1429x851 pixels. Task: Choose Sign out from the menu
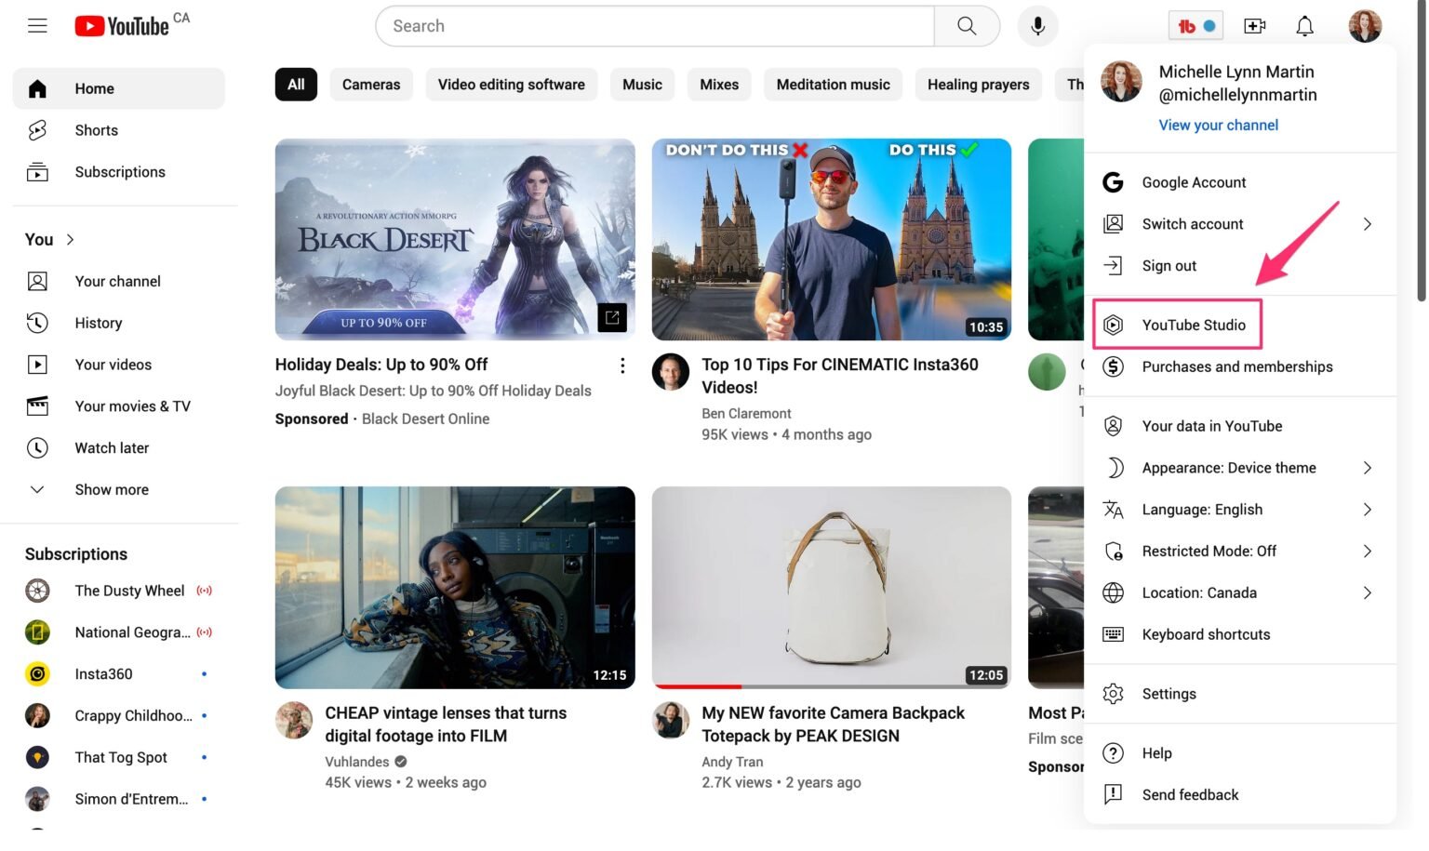point(1169,265)
